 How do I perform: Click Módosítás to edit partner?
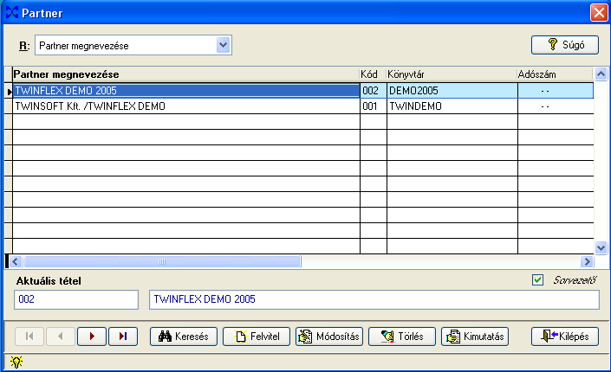click(x=329, y=337)
